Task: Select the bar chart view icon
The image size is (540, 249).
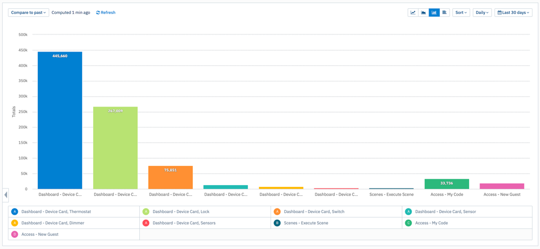Action: point(434,12)
